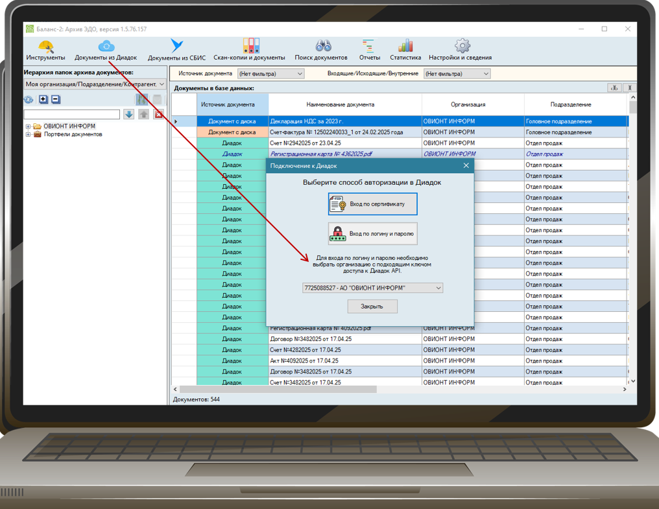
Task: Refresh the folder hierarchy tree
Action: pos(29,100)
